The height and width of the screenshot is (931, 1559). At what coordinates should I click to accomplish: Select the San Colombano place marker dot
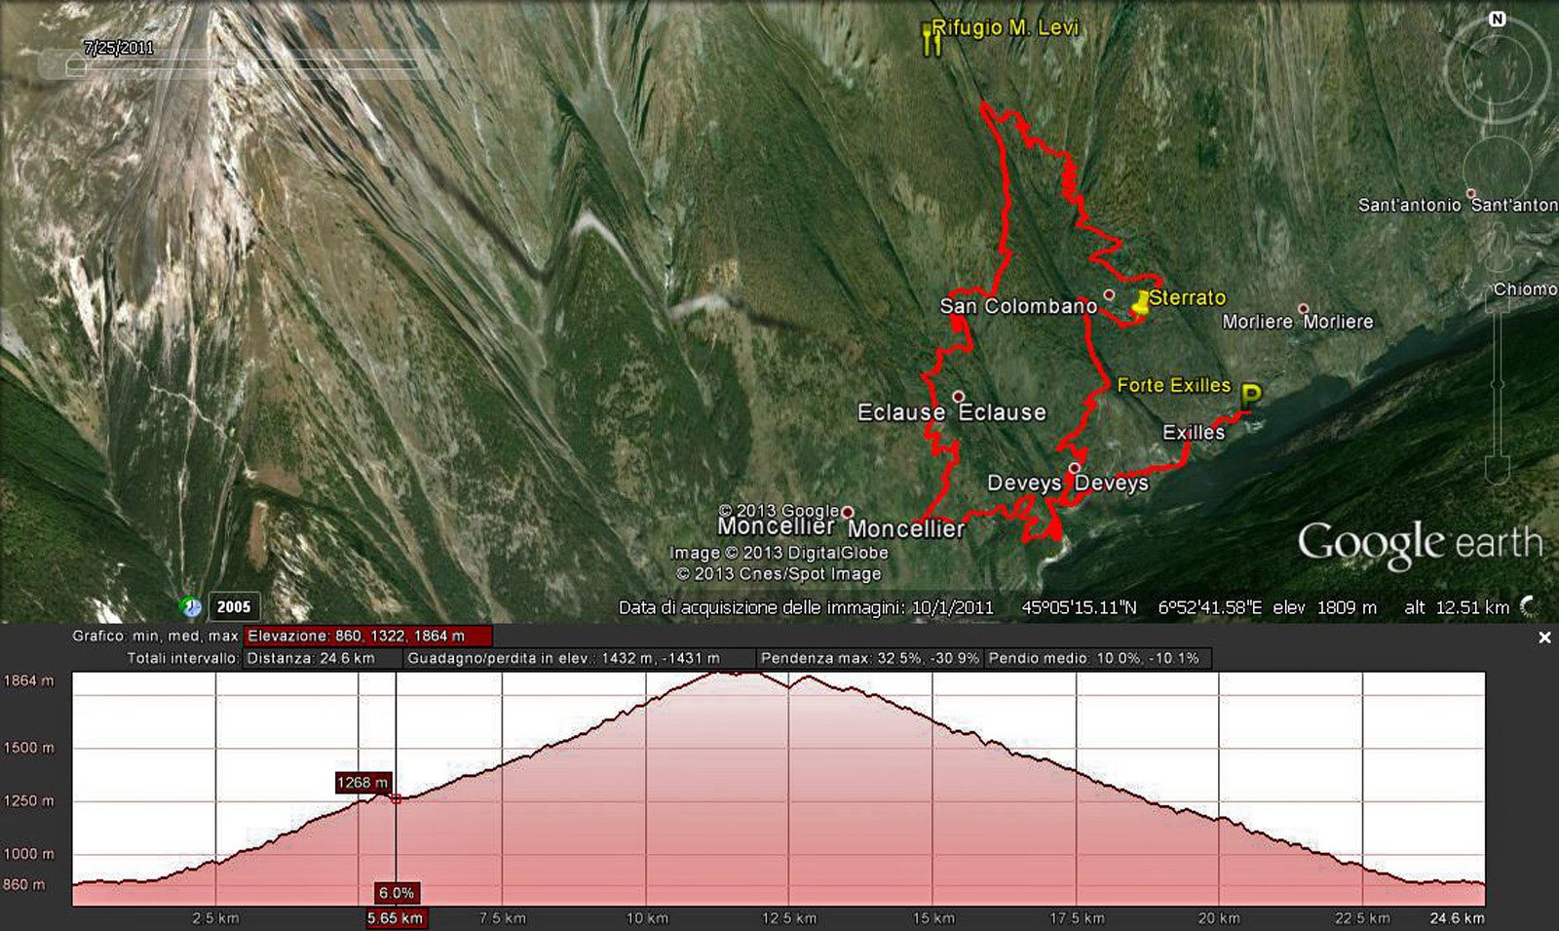point(1109,294)
